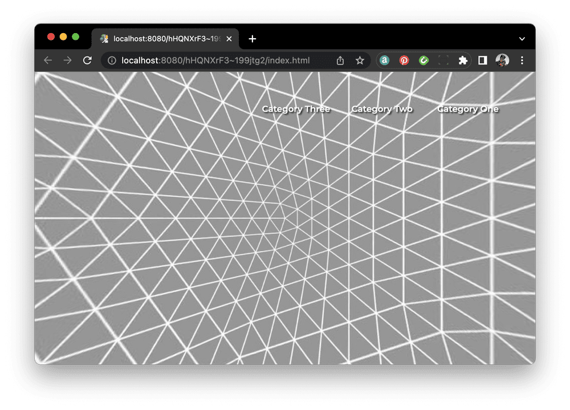Open the teal 'a' extension
This screenshot has height=410, width=570.
[384, 60]
